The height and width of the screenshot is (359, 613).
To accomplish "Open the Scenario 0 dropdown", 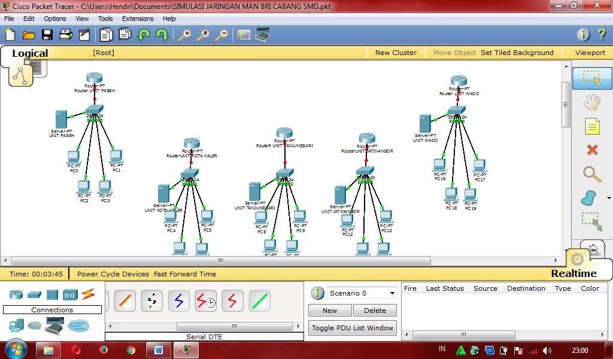I will (362, 293).
